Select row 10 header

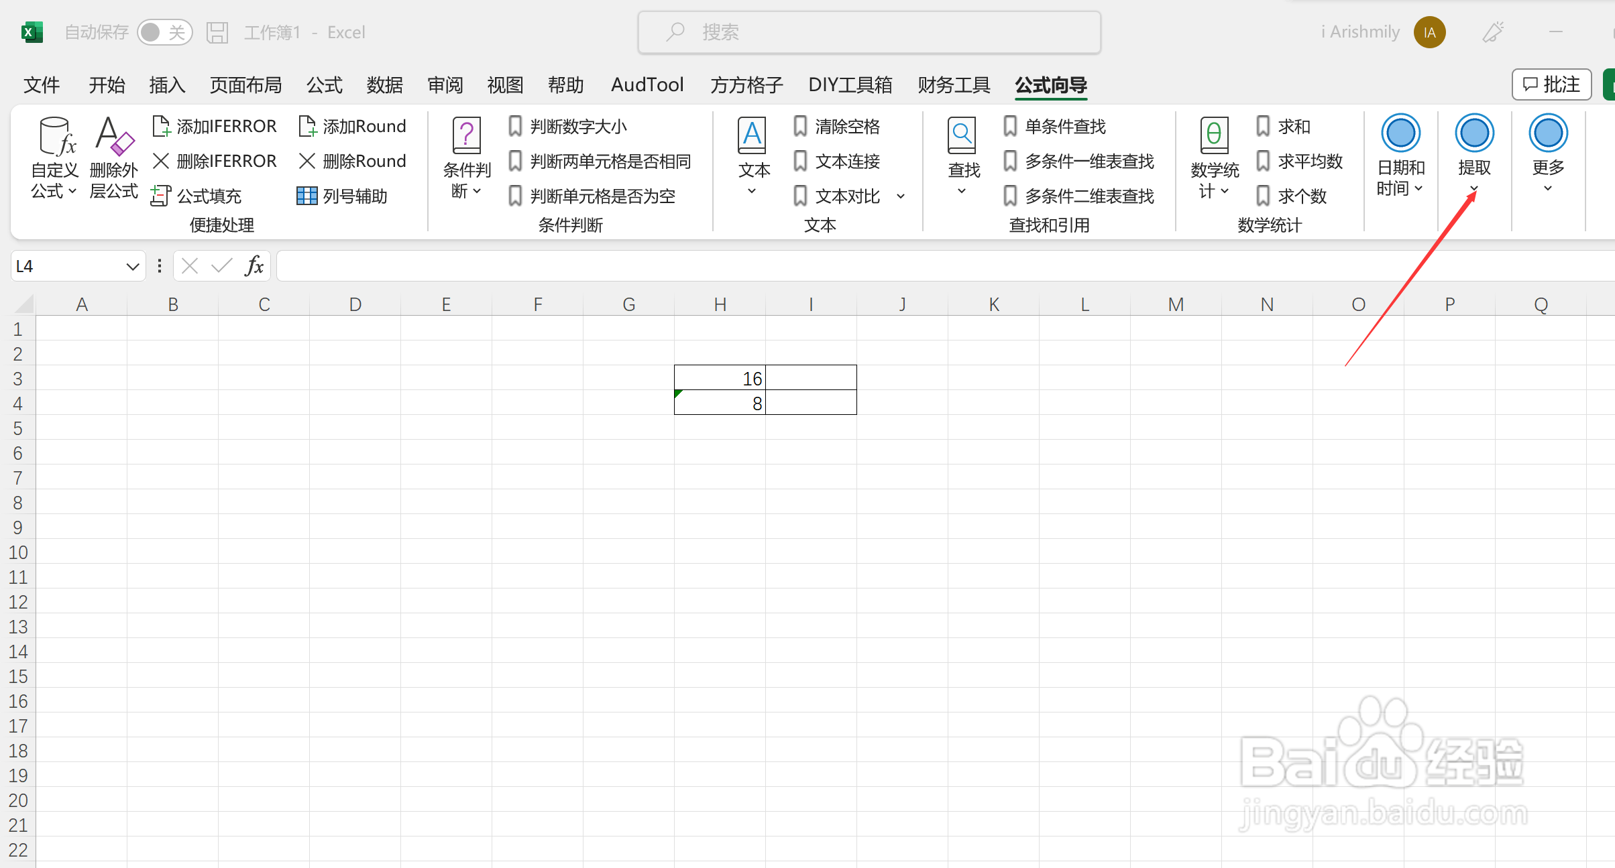point(18,552)
